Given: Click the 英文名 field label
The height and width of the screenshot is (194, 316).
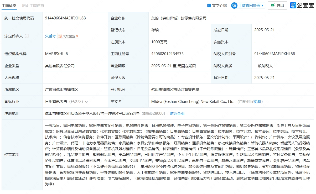Looking at the screenshot, I should click(x=116, y=102).
